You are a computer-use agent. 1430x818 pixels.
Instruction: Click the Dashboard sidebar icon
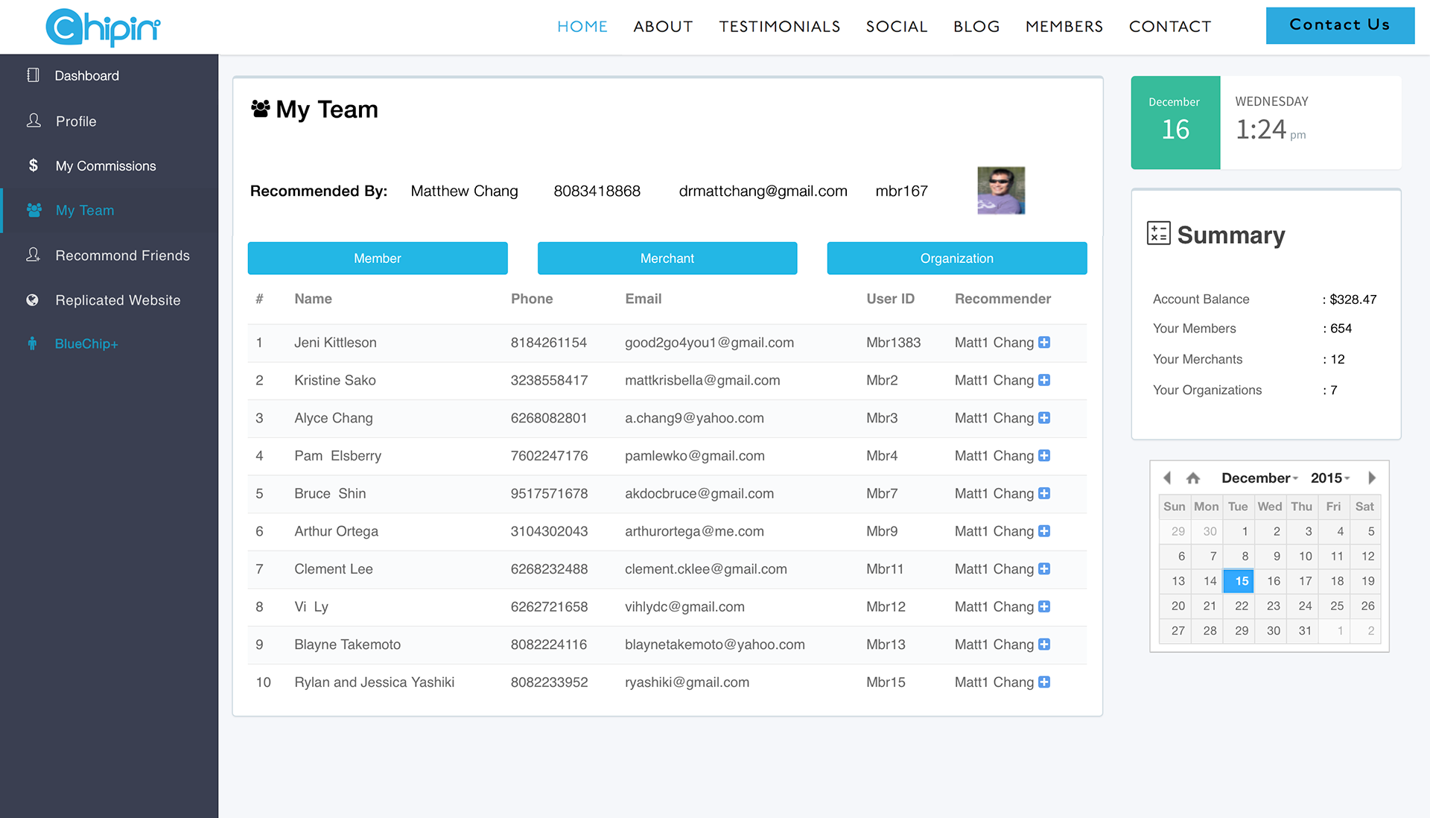(x=33, y=75)
